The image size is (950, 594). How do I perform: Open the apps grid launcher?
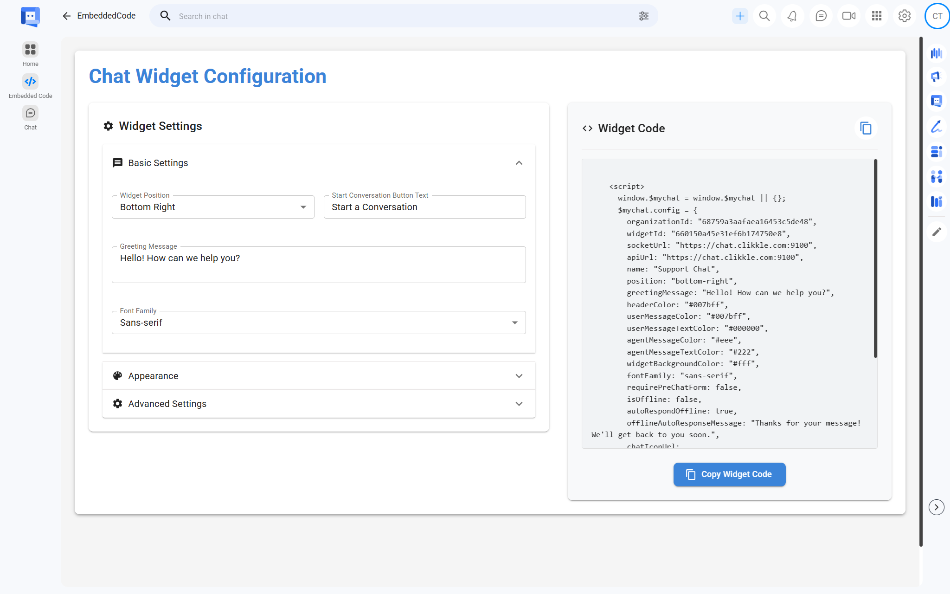point(876,16)
